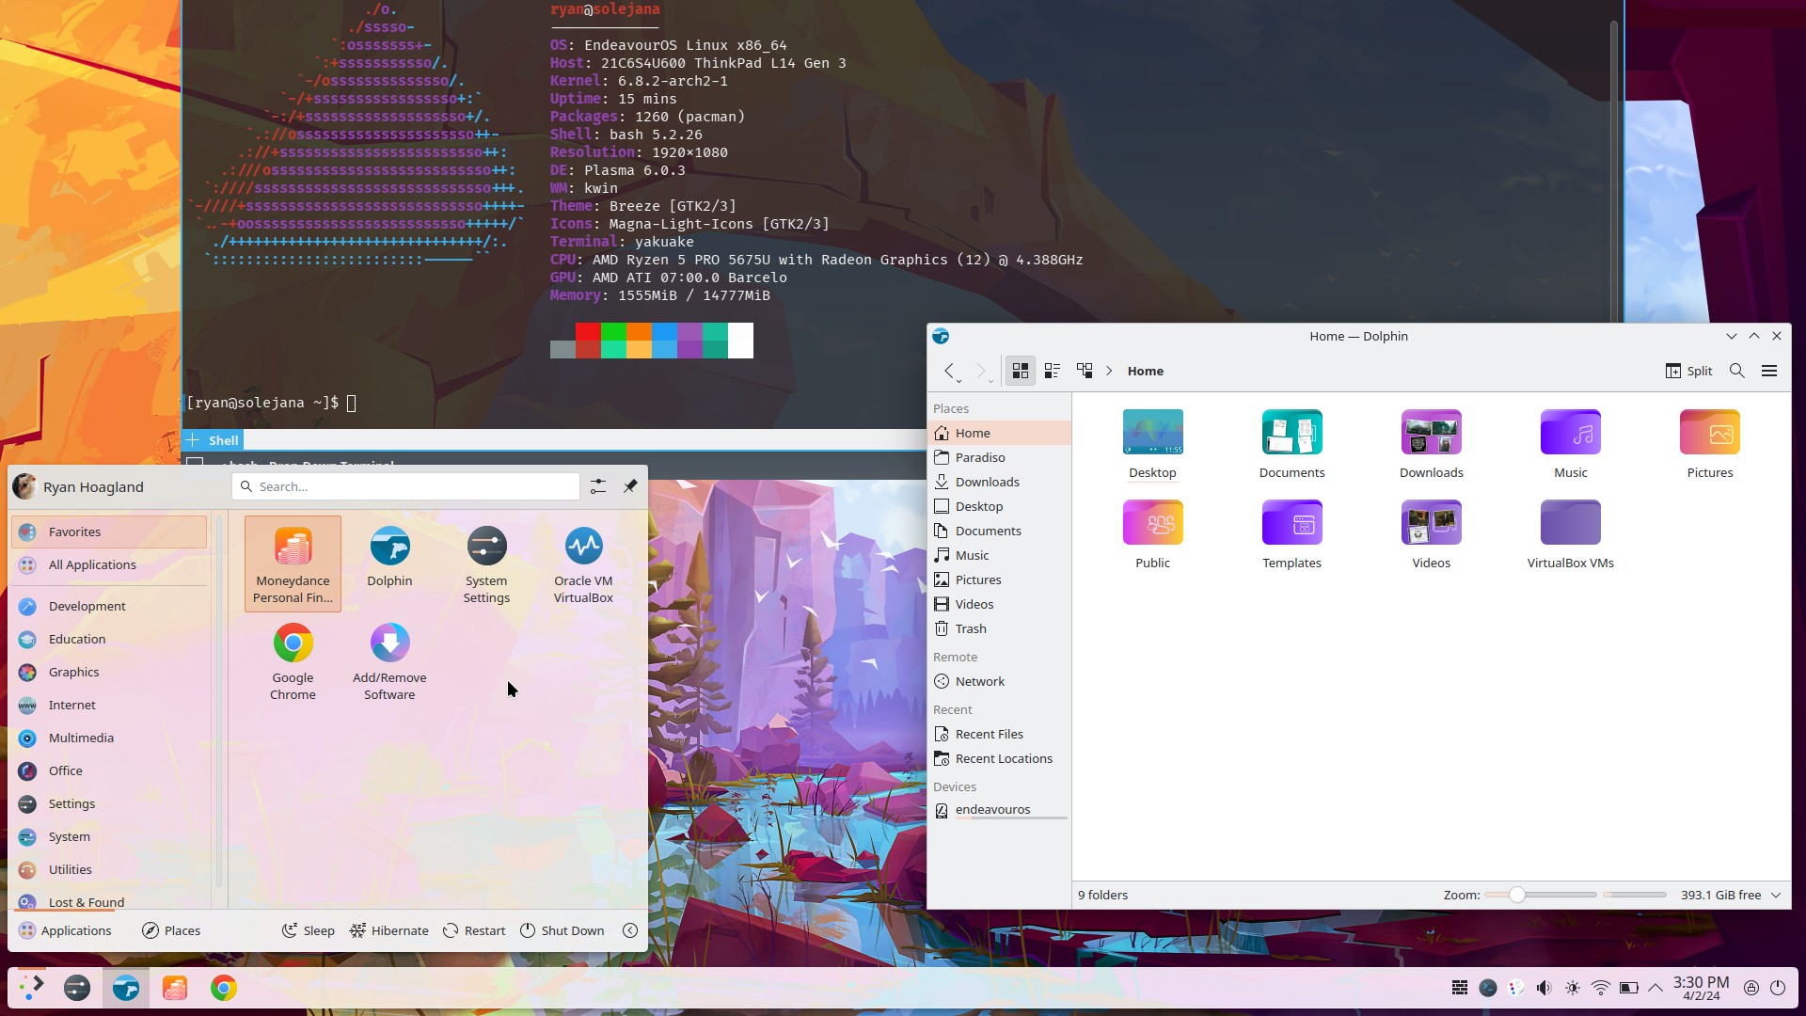Viewport: 1806px width, 1016px height.
Task: Open Dolphin search magnifier
Action: pos(1737,371)
